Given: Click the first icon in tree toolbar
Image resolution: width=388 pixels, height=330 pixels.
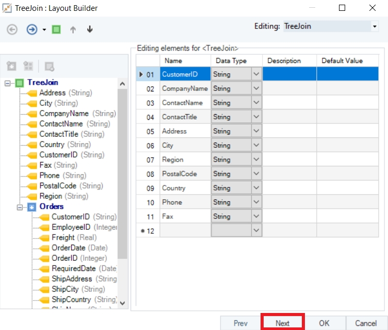Looking at the screenshot, I should click(x=12, y=66).
